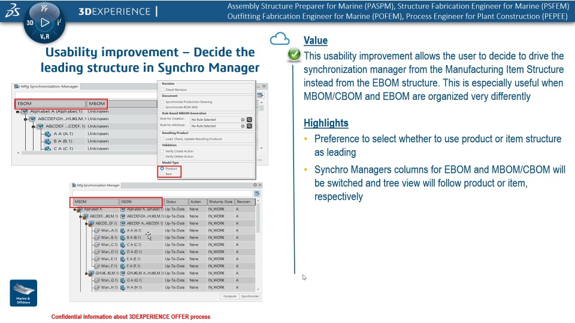The width and height of the screenshot is (575, 323).
Task: Open options icon in upper Synchronization Manager
Action: [x=260, y=95]
